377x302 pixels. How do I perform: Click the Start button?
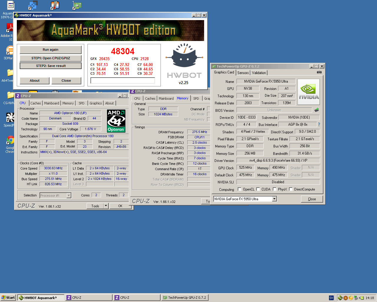(x=8, y=298)
